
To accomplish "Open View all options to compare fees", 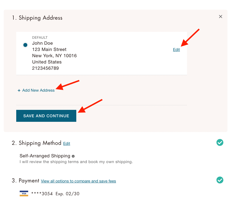I will (79, 181).
